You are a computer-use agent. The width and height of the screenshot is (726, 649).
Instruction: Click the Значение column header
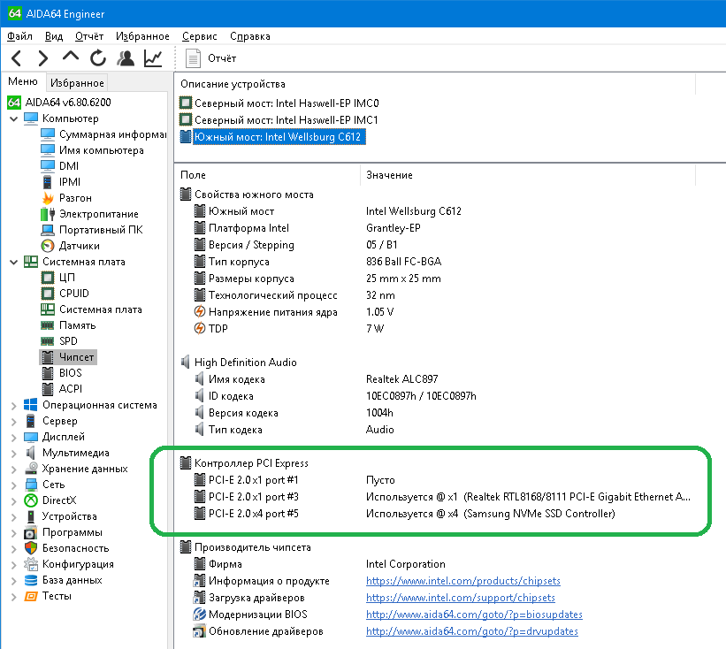(389, 175)
